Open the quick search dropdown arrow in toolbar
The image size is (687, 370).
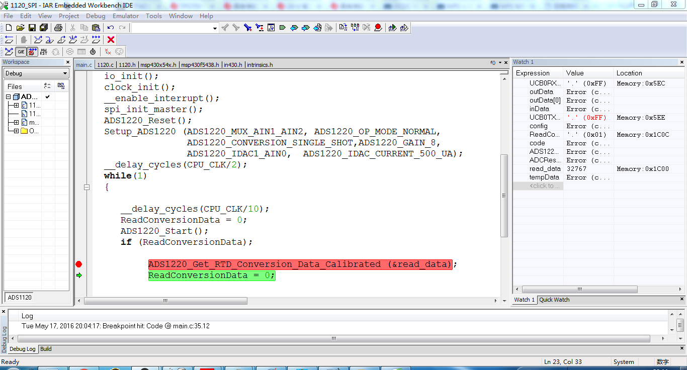[215, 28]
